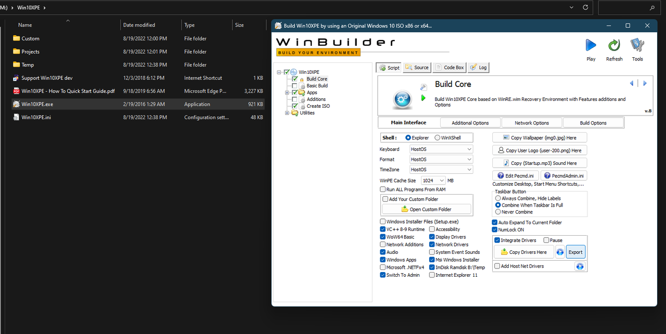666x334 pixels.
Task: Click the Apps folder icon in tree
Action: 301,93
